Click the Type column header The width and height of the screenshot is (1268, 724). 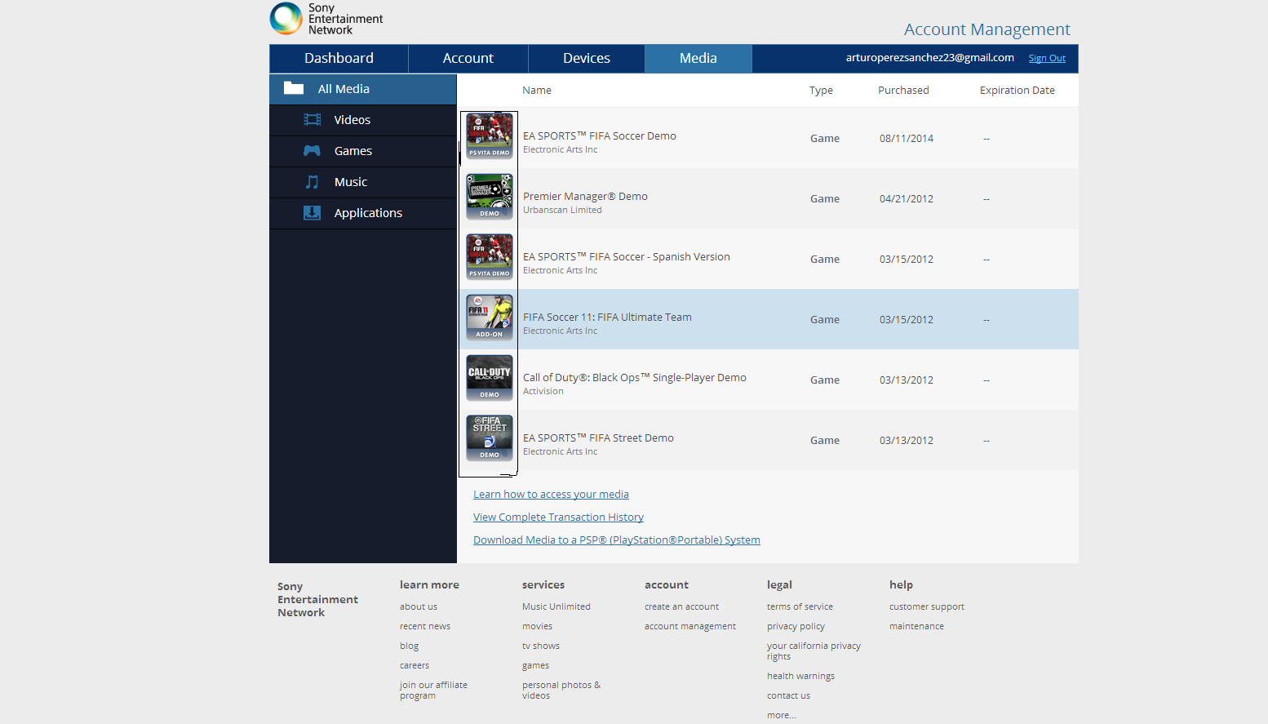click(x=821, y=90)
